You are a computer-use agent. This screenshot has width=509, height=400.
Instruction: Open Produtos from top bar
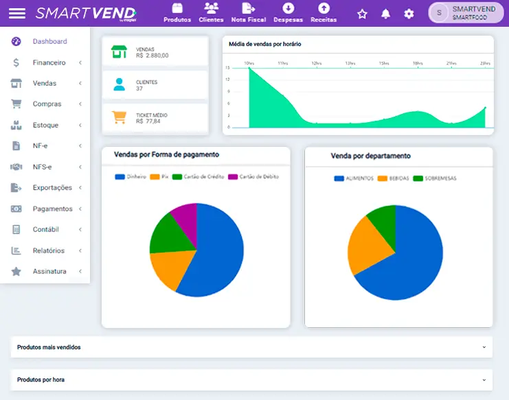tap(177, 13)
